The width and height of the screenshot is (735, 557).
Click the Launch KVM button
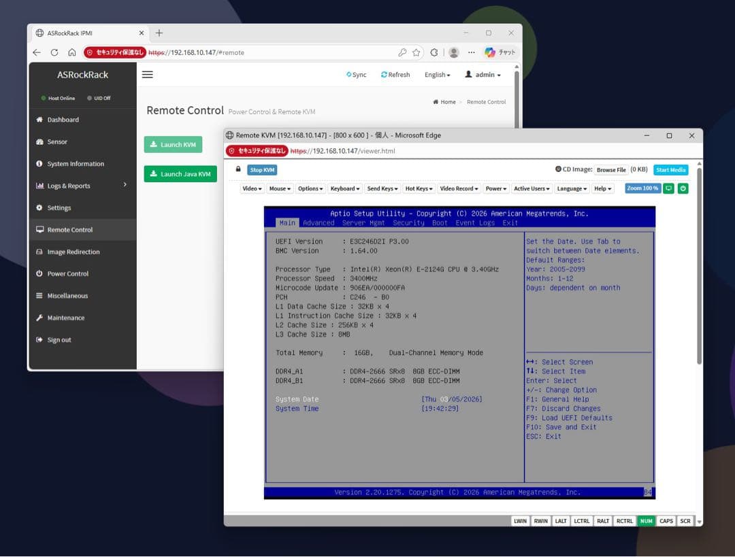[x=173, y=144]
